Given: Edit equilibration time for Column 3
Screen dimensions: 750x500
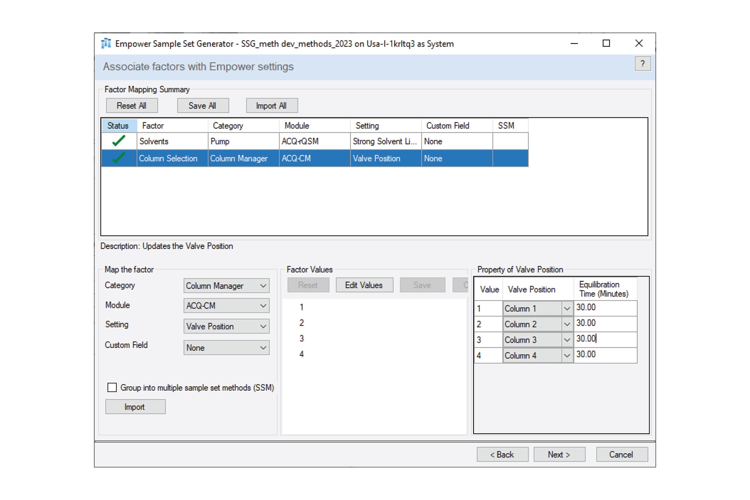Looking at the screenshot, I should click(x=604, y=339).
